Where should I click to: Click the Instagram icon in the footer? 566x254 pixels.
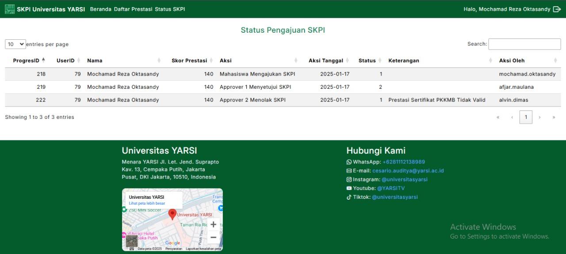click(x=349, y=180)
